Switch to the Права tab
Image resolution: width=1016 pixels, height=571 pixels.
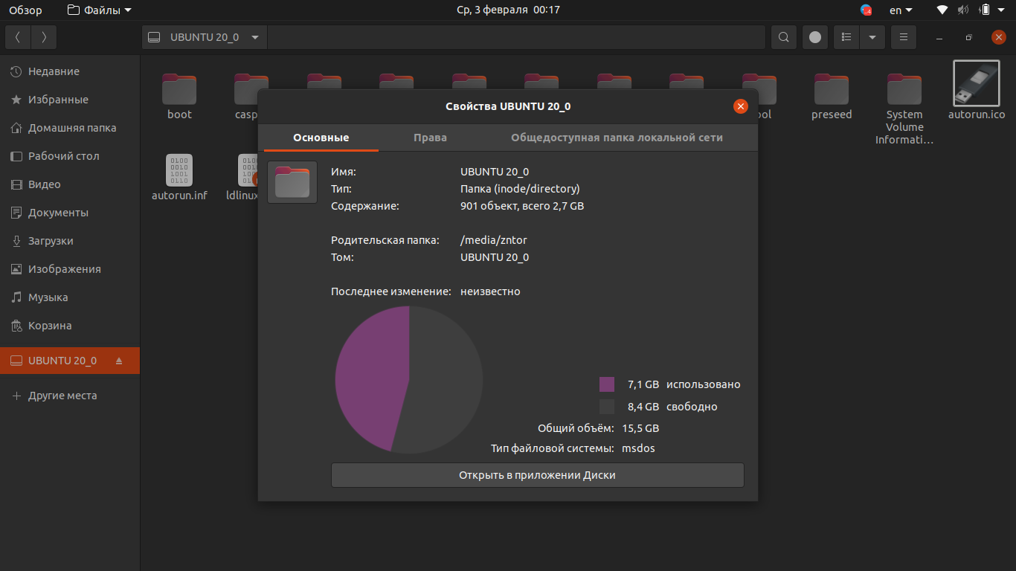(430, 138)
